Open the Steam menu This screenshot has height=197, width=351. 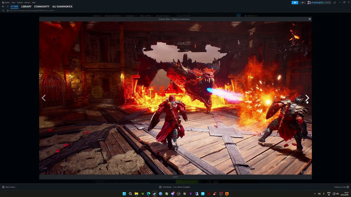tap(7, 2)
